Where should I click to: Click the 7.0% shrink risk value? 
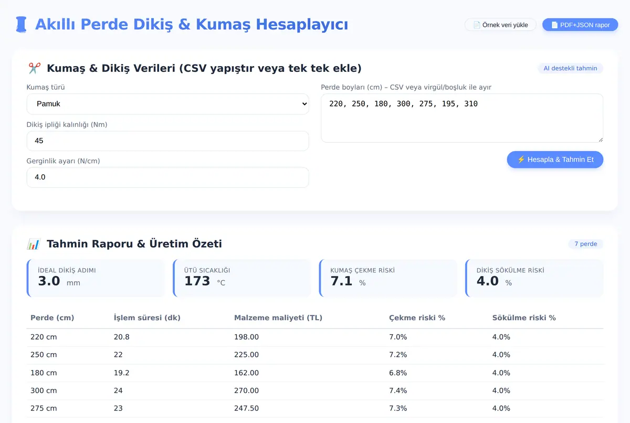coord(398,337)
